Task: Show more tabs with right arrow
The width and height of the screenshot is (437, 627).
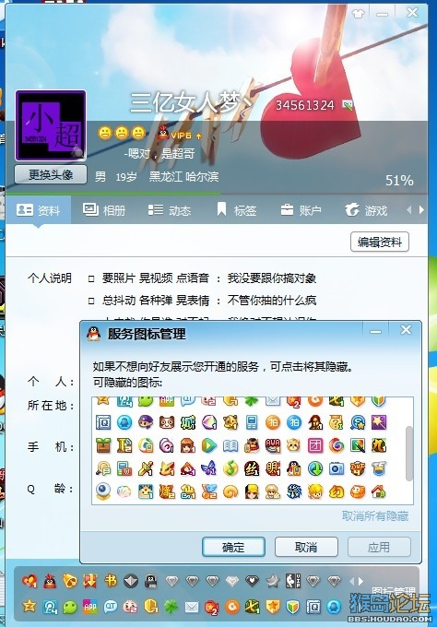Action: click(421, 209)
